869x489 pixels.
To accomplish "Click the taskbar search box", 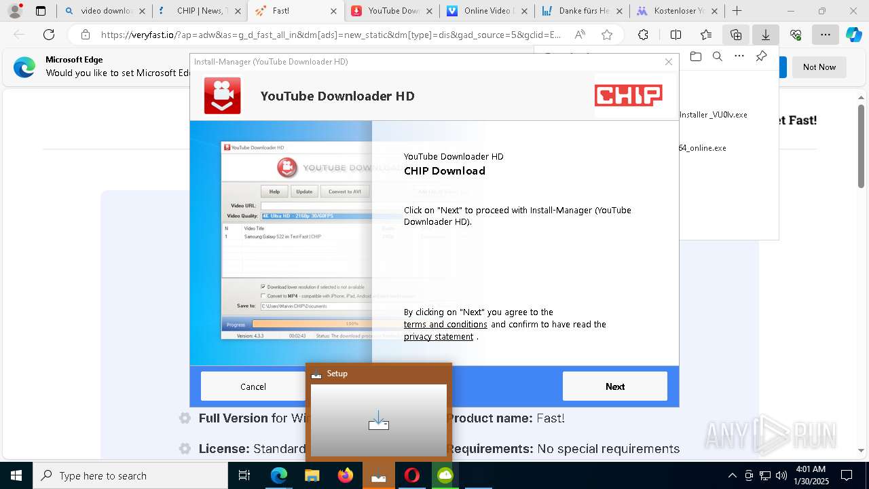I will tap(130, 475).
